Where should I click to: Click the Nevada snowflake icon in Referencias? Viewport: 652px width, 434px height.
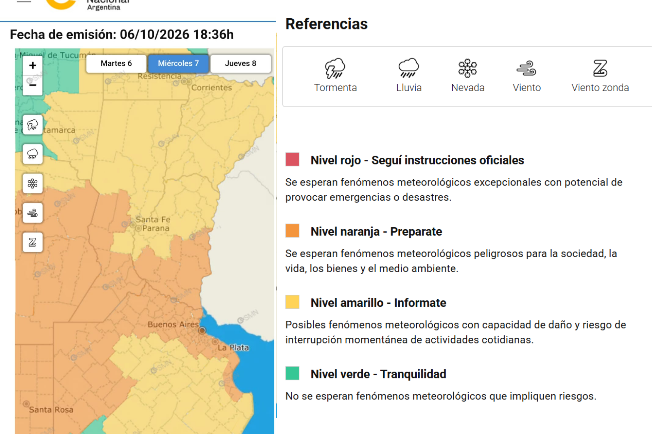pos(468,68)
